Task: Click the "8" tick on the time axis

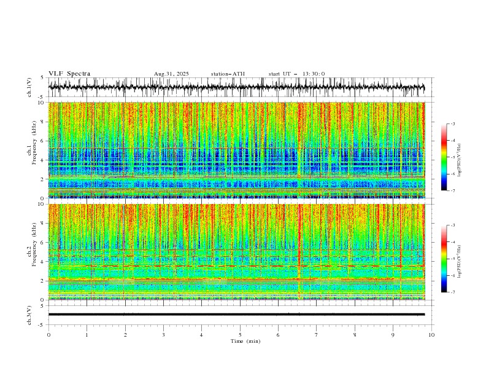Action: pos(355,335)
